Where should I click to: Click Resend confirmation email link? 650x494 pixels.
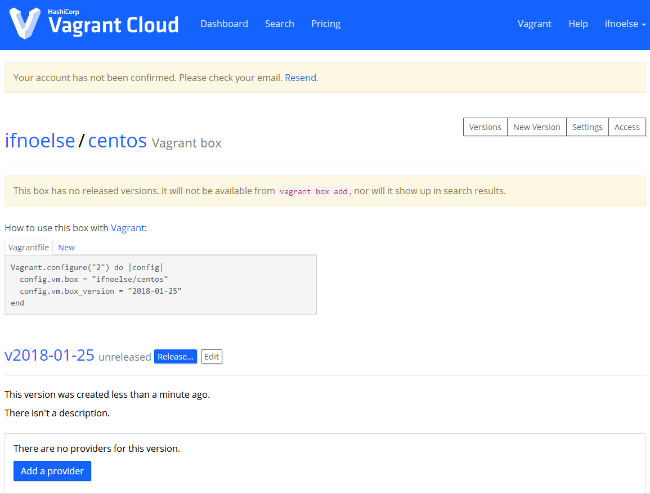300,78
